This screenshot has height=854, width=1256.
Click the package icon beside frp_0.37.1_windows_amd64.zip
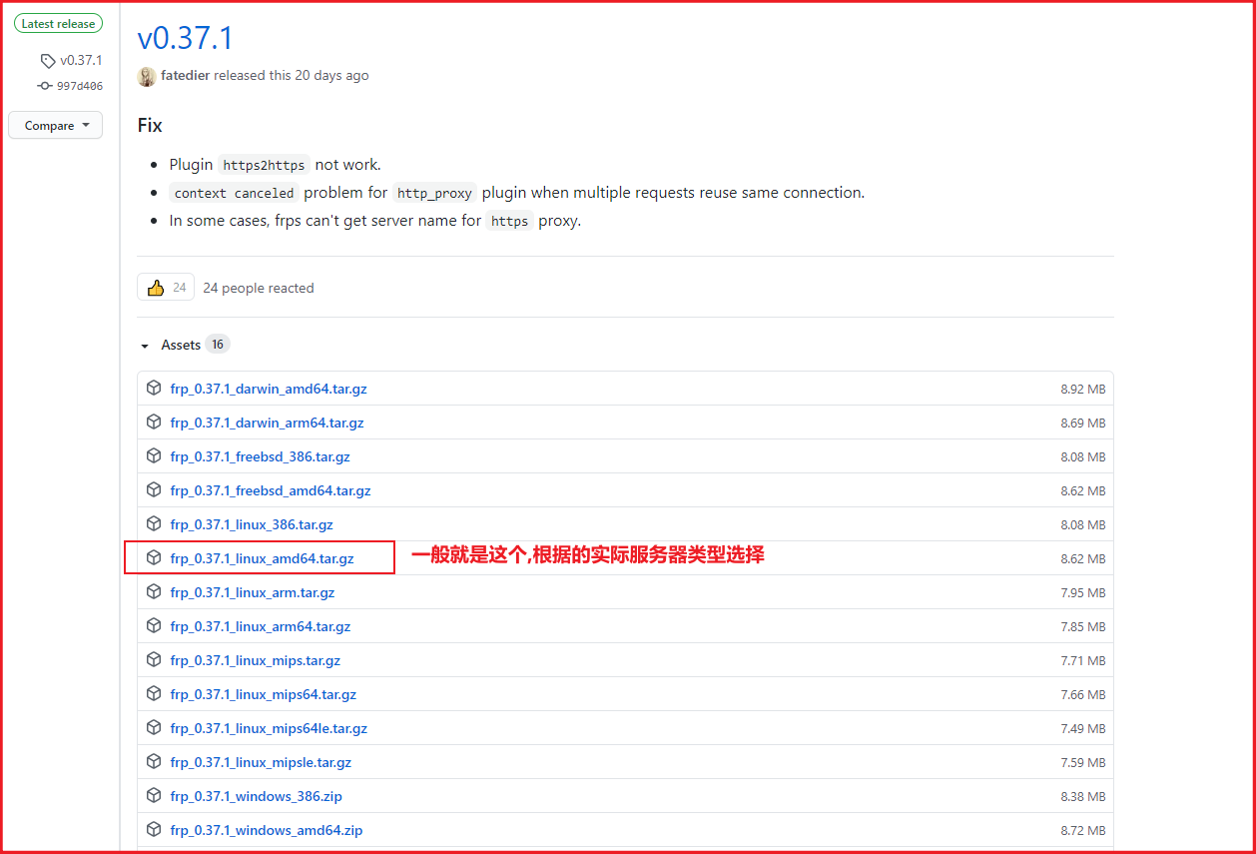click(x=154, y=829)
